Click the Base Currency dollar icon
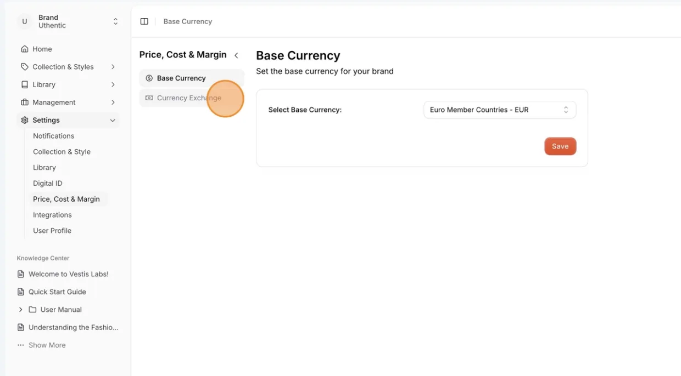 pyautogui.click(x=149, y=78)
